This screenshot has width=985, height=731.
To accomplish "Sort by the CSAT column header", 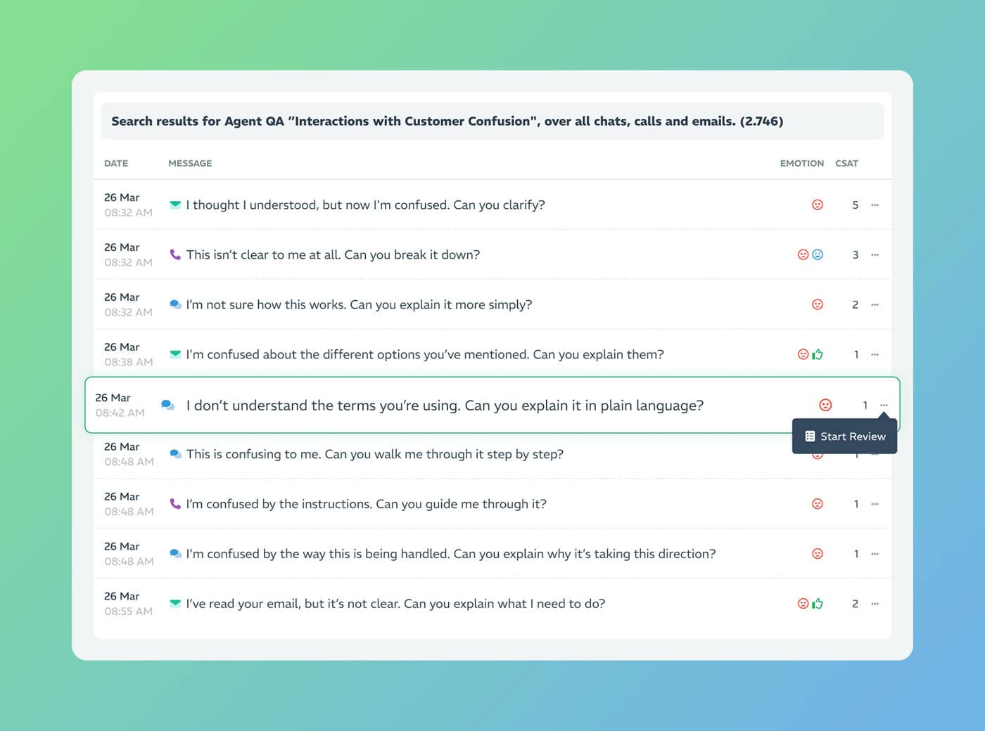I will point(846,163).
